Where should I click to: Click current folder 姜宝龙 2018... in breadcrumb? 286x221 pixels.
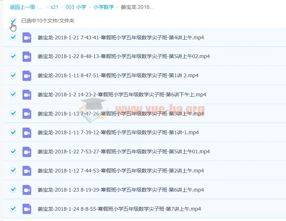[137, 7]
